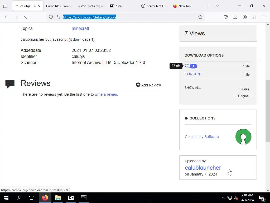
Task: Select calublauncher but javascript description text
Action: [x=57, y=40]
